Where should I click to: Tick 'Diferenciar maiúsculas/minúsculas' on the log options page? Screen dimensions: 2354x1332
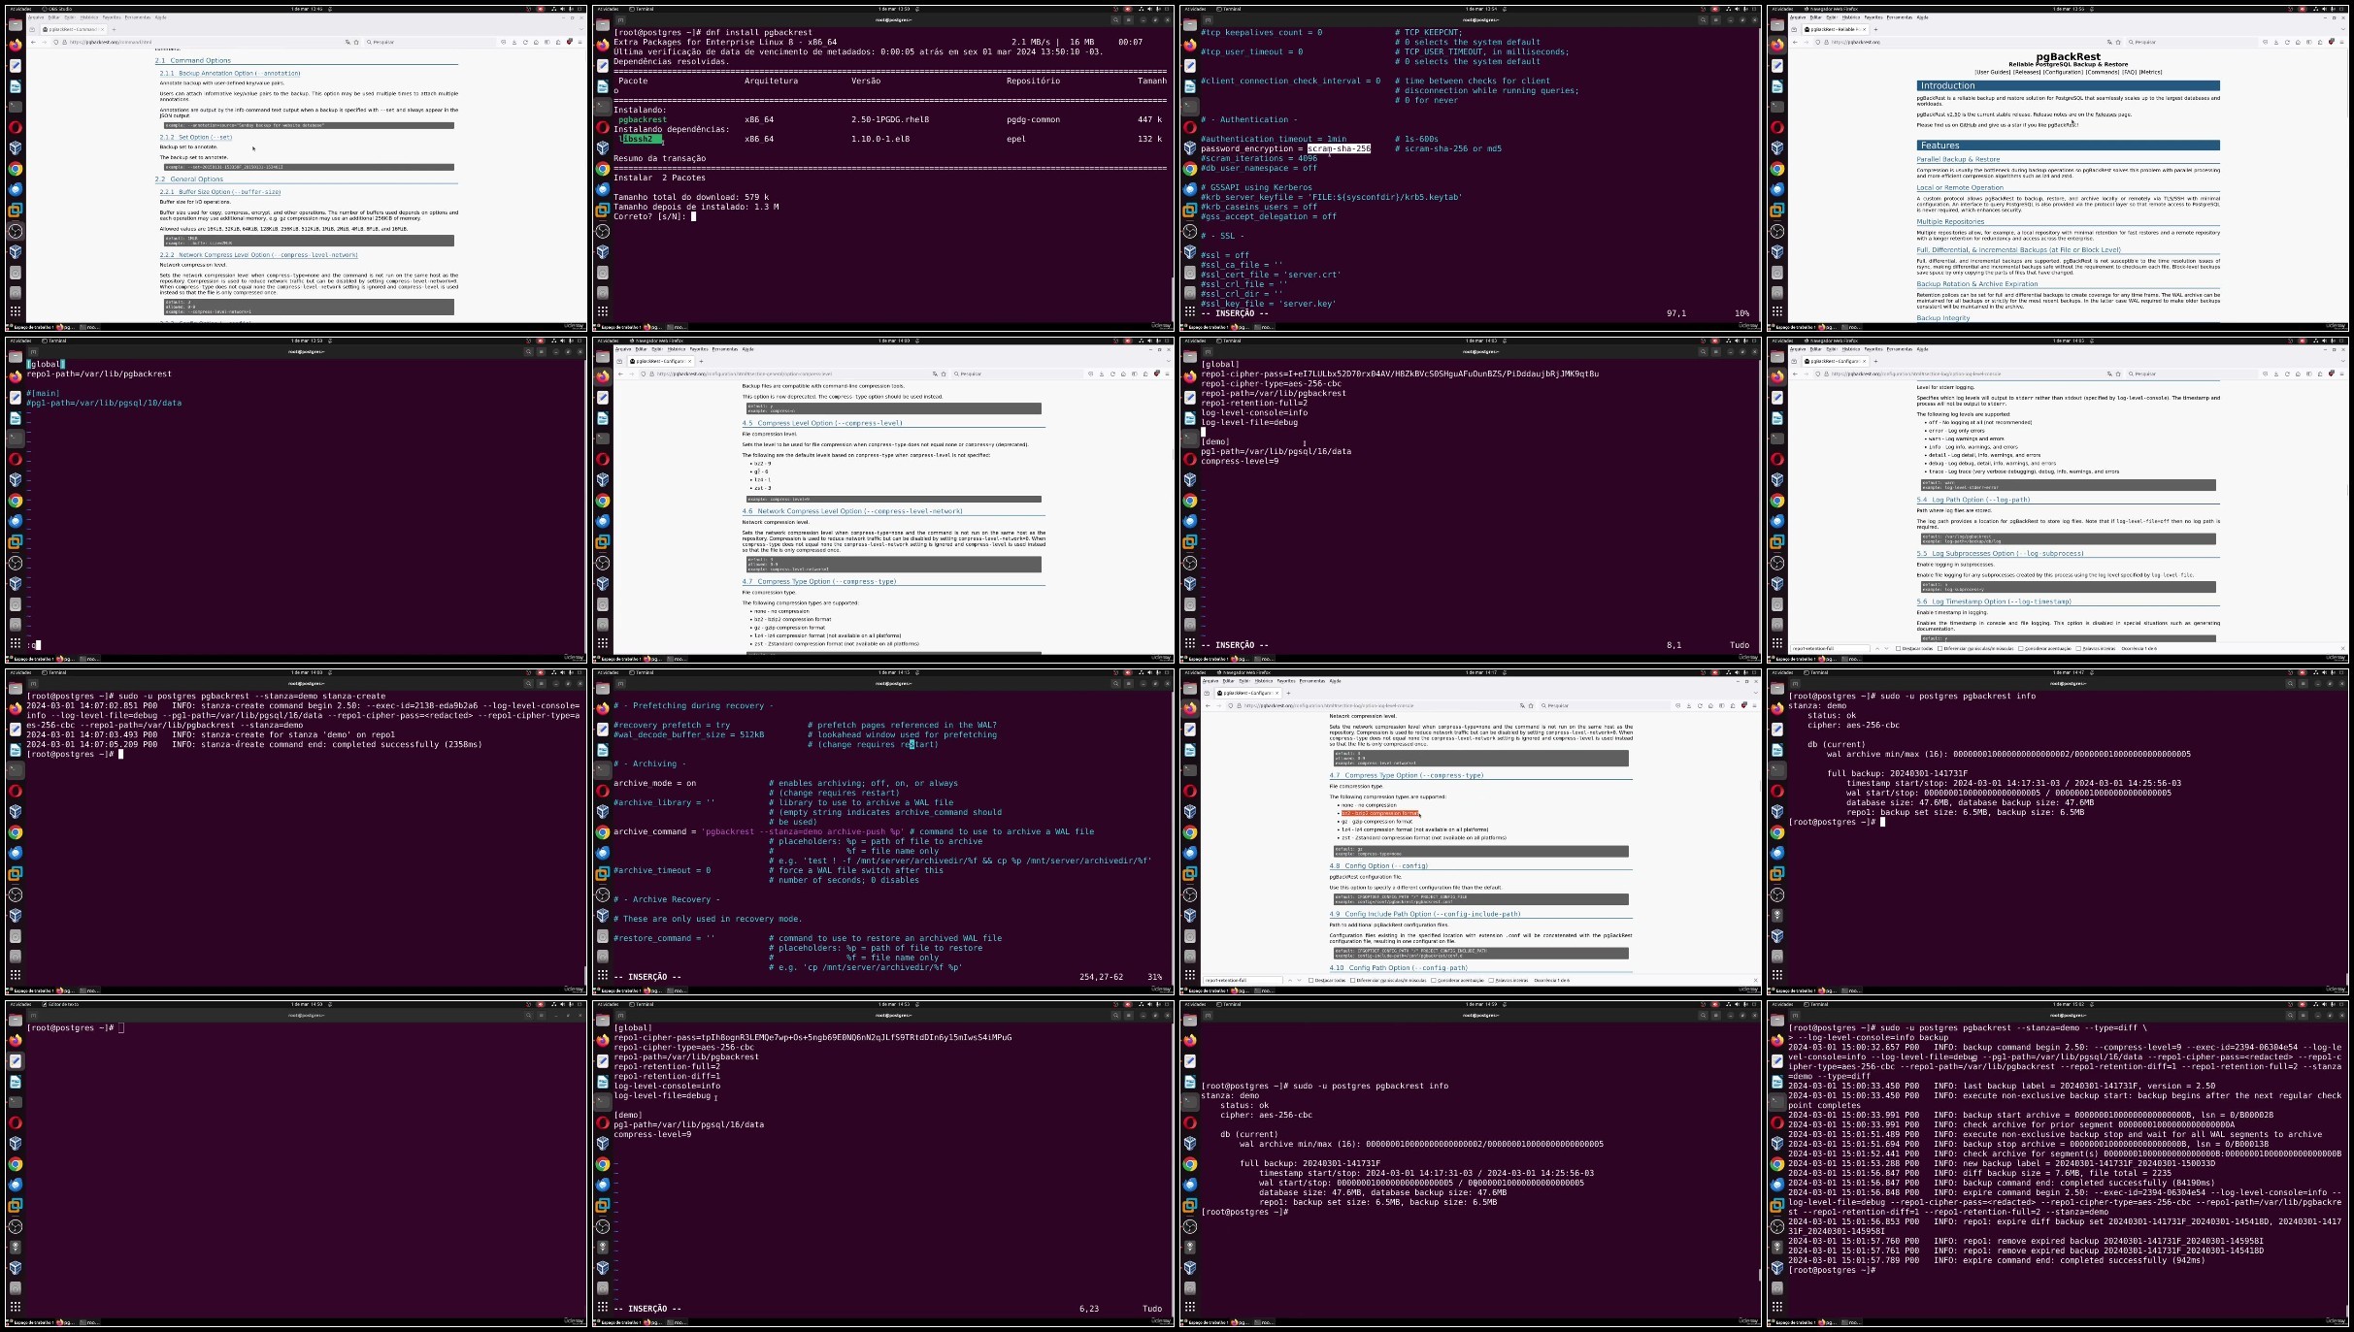(x=1940, y=648)
